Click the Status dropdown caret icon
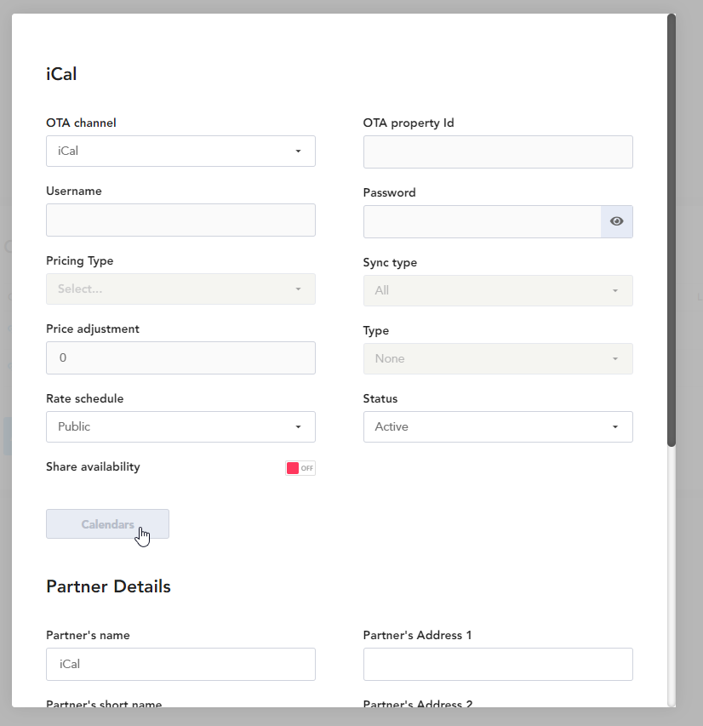This screenshot has width=703, height=726. click(x=615, y=426)
